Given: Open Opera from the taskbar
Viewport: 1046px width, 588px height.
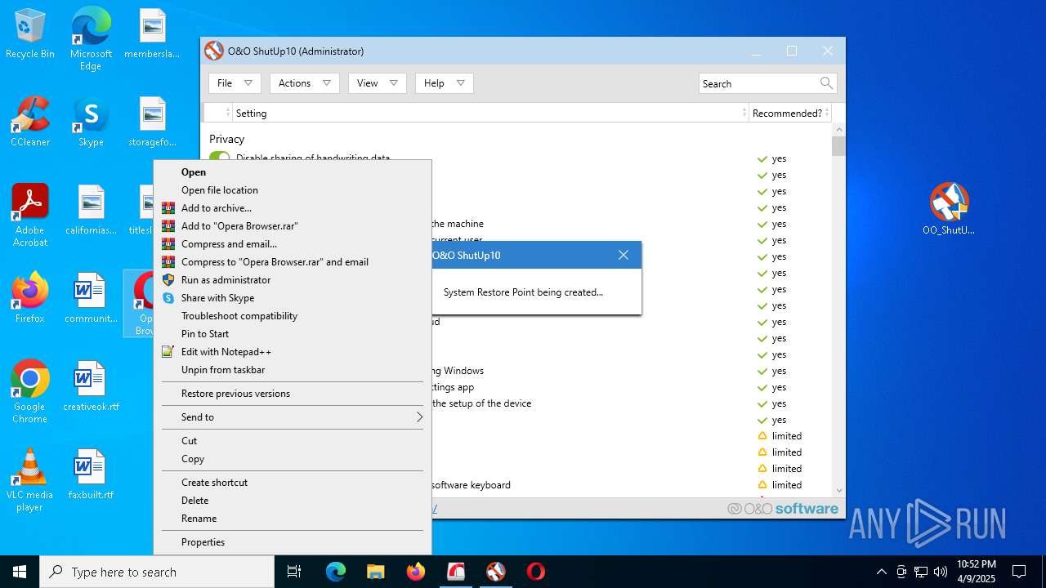Looking at the screenshot, I should tap(536, 572).
